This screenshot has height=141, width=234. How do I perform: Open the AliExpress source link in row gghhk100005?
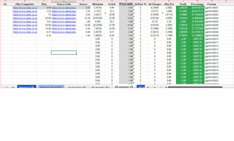tap(64, 21)
